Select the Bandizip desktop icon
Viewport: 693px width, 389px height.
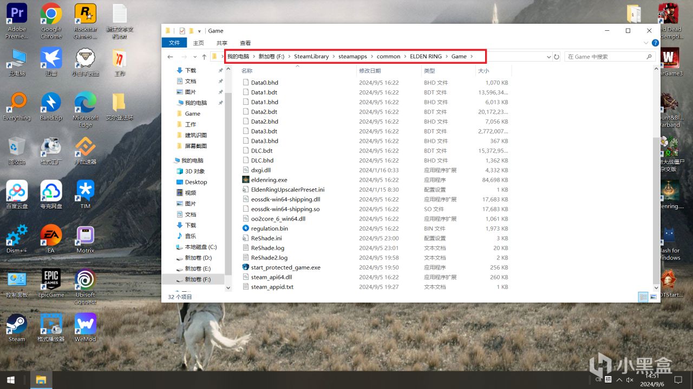pos(51,106)
